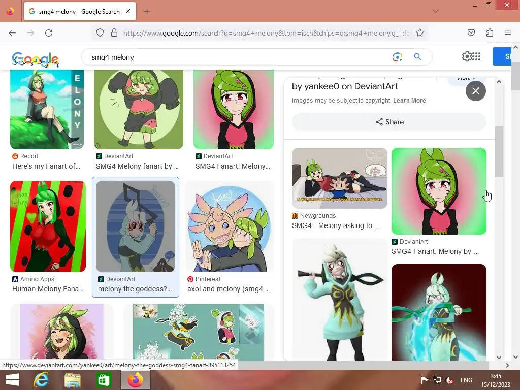Click the Pinterest source label
Image resolution: width=520 pixels, height=390 pixels.
(x=208, y=279)
